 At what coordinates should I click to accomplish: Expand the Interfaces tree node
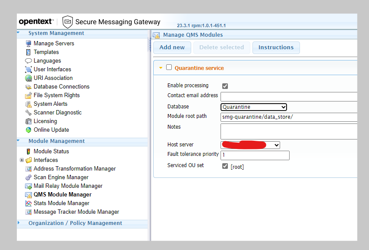(22, 160)
